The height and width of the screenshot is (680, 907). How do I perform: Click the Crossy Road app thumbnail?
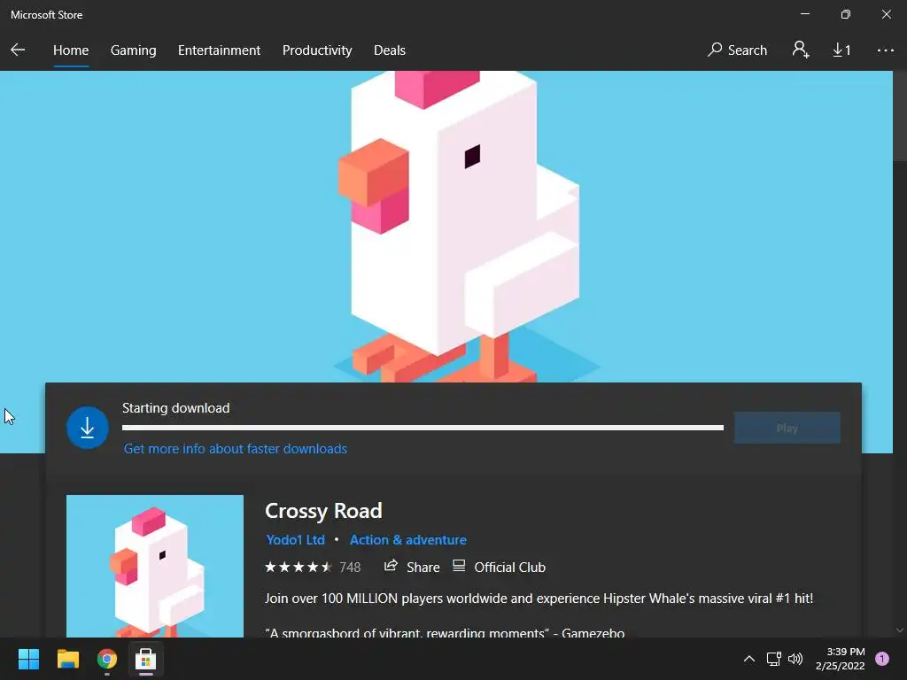(x=154, y=566)
